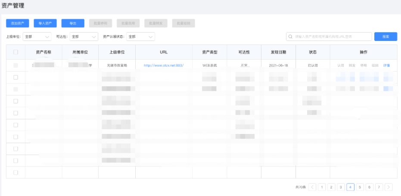Go to previous page using left arrow
The image size is (401, 196).
click(x=312, y=187)
